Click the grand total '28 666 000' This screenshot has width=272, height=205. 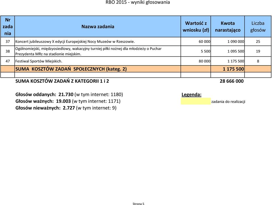pos(231,81)
